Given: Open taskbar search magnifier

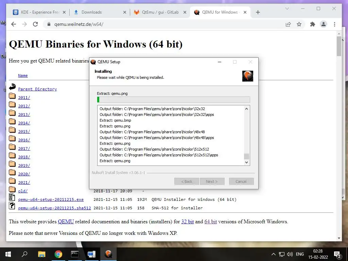Looking at the screenshot, I should pyautogui.click(x=24, y=254).
